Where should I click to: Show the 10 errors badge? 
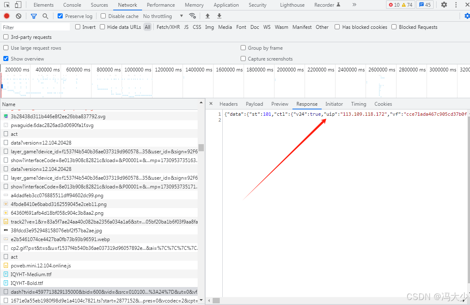coord(394,5)
